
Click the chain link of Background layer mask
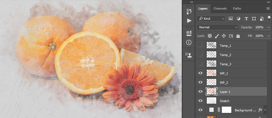click(x=219, y=110)
